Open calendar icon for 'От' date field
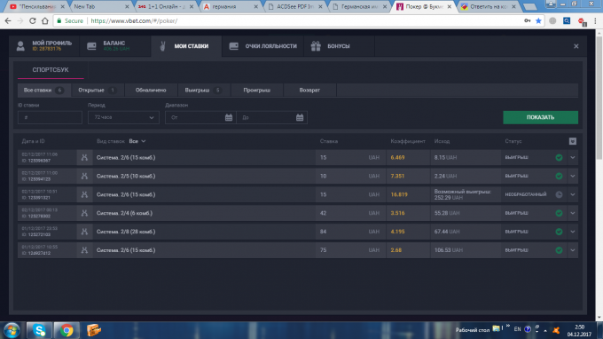The image size is (603, 339). pyautogui.click(x=229, y=117)
